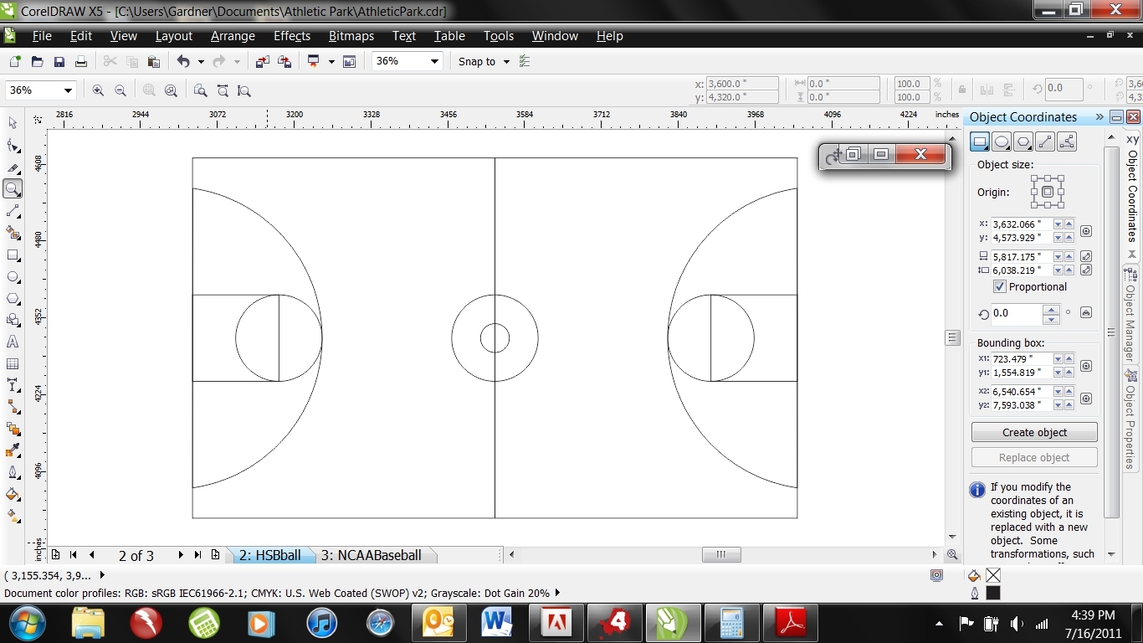Select the Text tool
Viewport: 1143px width, 643px height.
click(x=13, y=342)
